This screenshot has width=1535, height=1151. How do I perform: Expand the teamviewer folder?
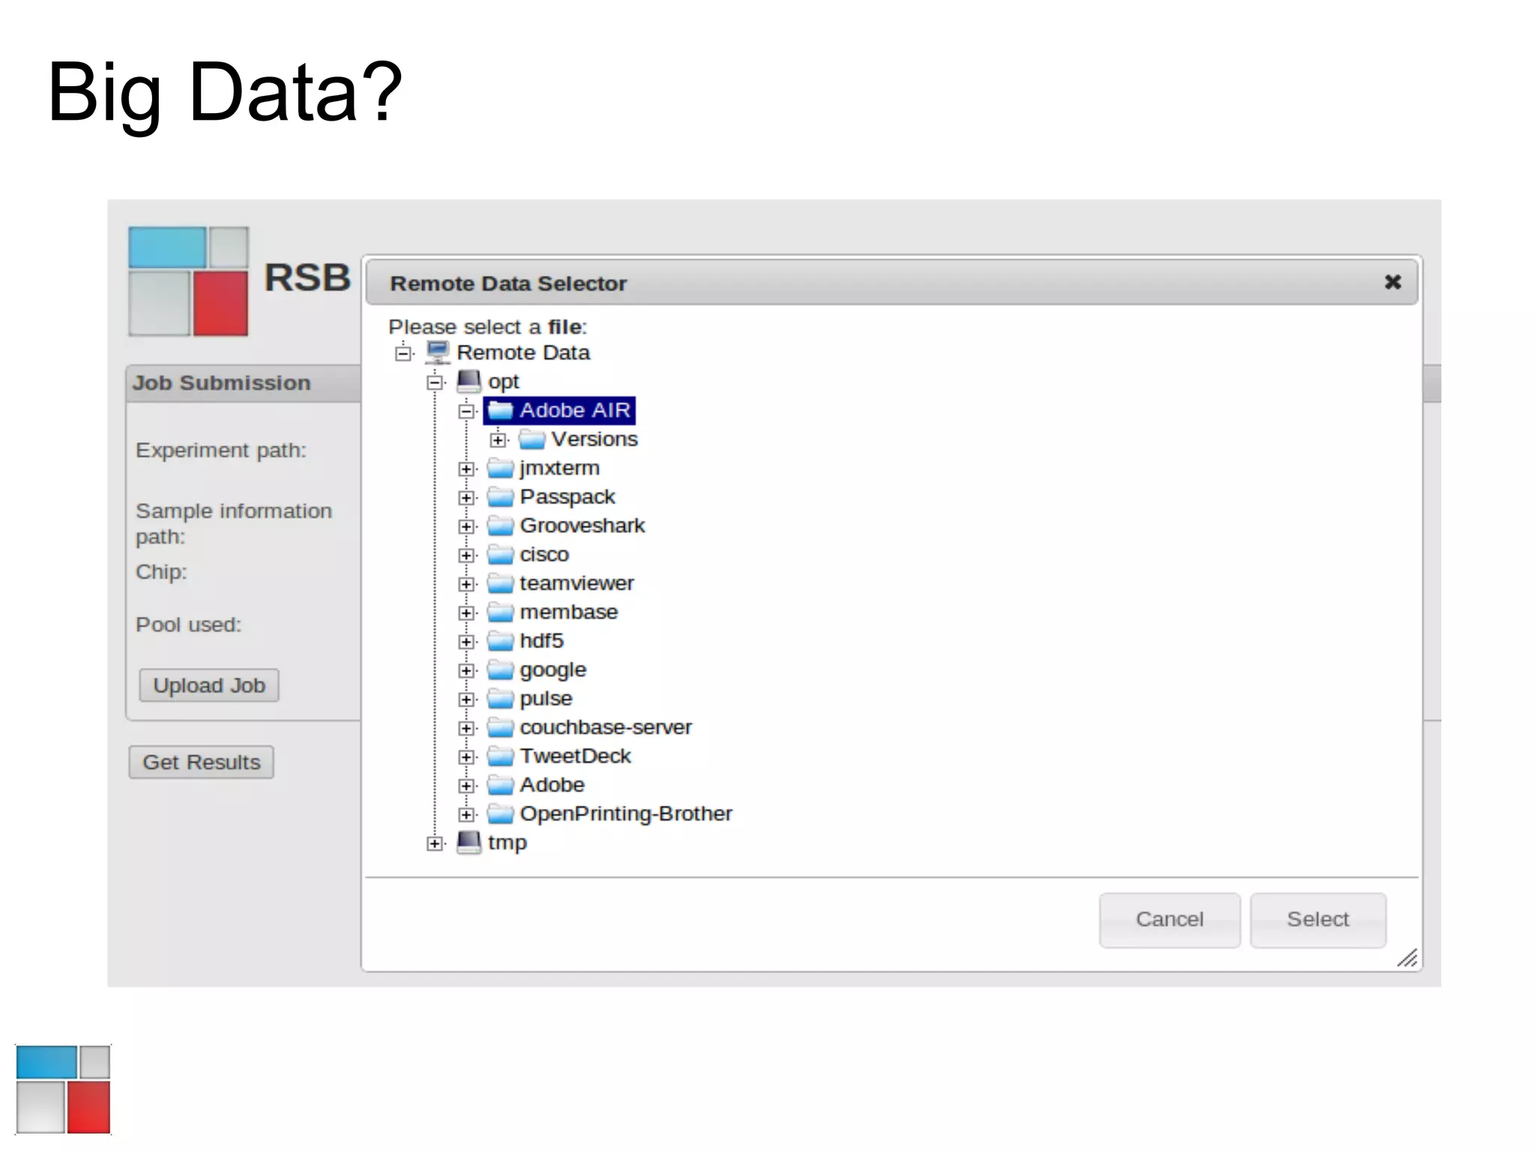point(466,584)
